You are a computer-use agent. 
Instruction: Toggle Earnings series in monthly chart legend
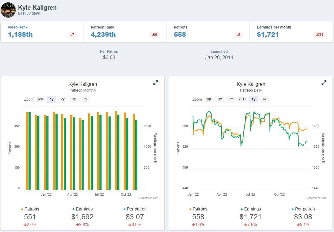point(82,209)
